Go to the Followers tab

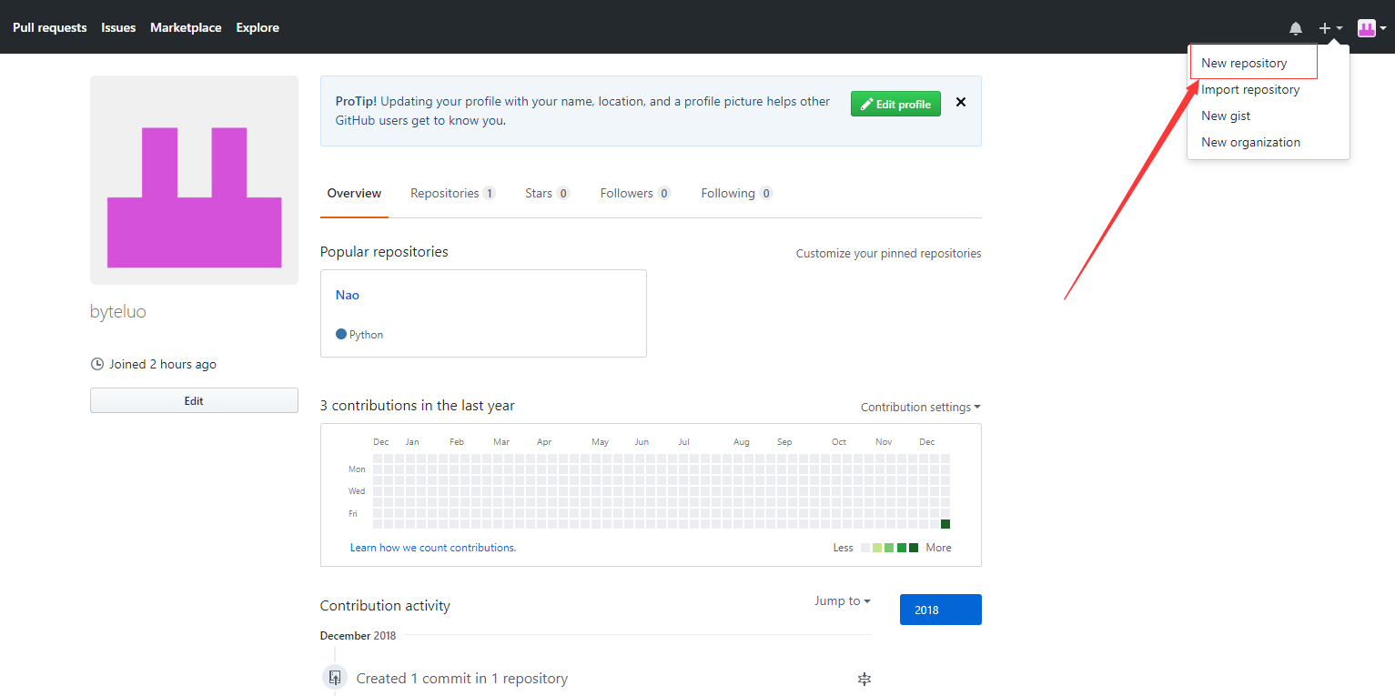635,193
